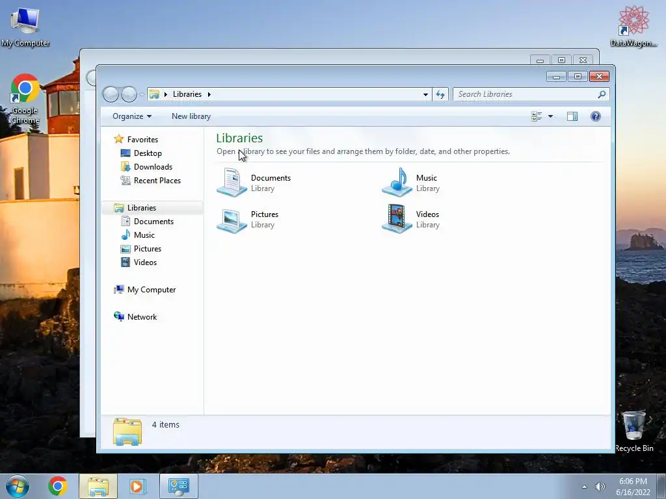666x499 pixels.
Task: Click the Forward navigation arrow button
Action: [x=129, y=94]
